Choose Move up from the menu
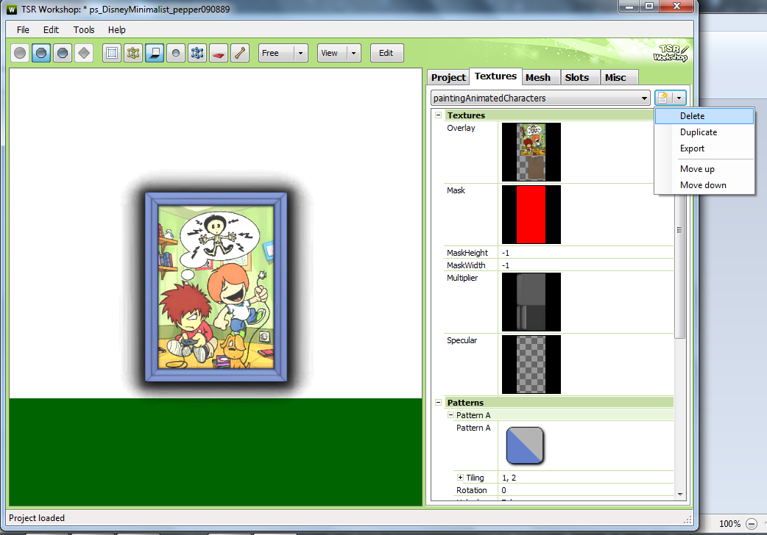Screen dimensions: 767x535 pyautogui.click(x=704, y=168)
